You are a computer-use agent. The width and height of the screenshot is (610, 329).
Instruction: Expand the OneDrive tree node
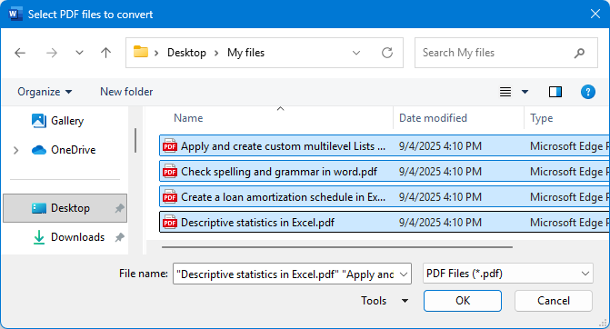click(16, 150)
